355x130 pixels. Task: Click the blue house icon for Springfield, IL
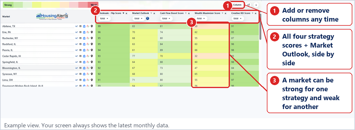coord(84,62)
